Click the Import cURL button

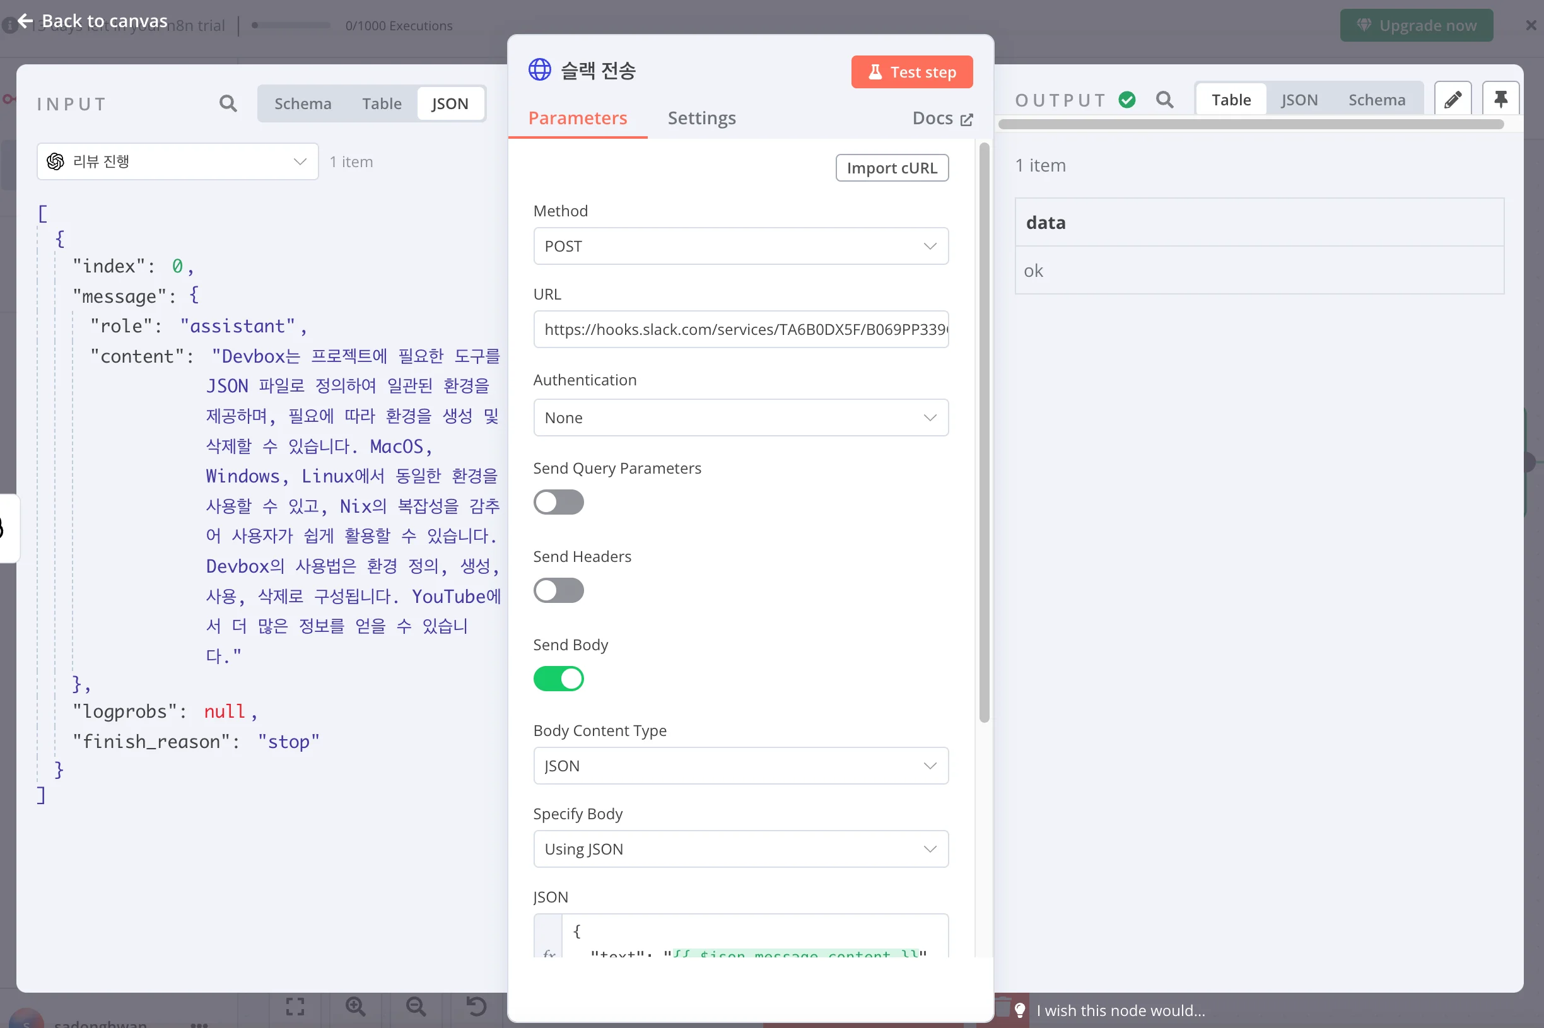892,168
